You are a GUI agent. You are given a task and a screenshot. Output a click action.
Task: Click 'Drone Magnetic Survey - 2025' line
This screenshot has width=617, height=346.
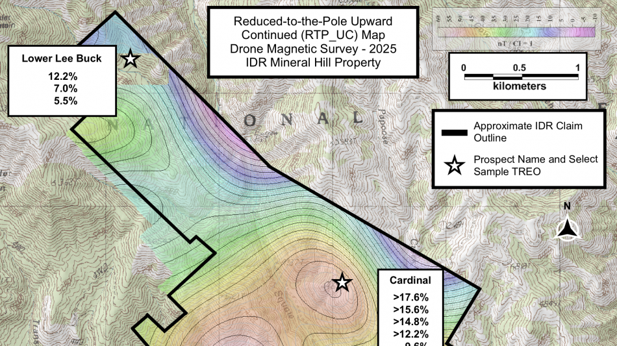(x=313, y=49)
